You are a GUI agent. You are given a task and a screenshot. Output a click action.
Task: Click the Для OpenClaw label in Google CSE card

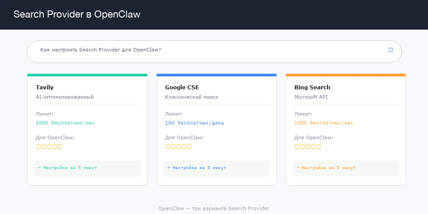pyautogui.click(x=185, y=137)
